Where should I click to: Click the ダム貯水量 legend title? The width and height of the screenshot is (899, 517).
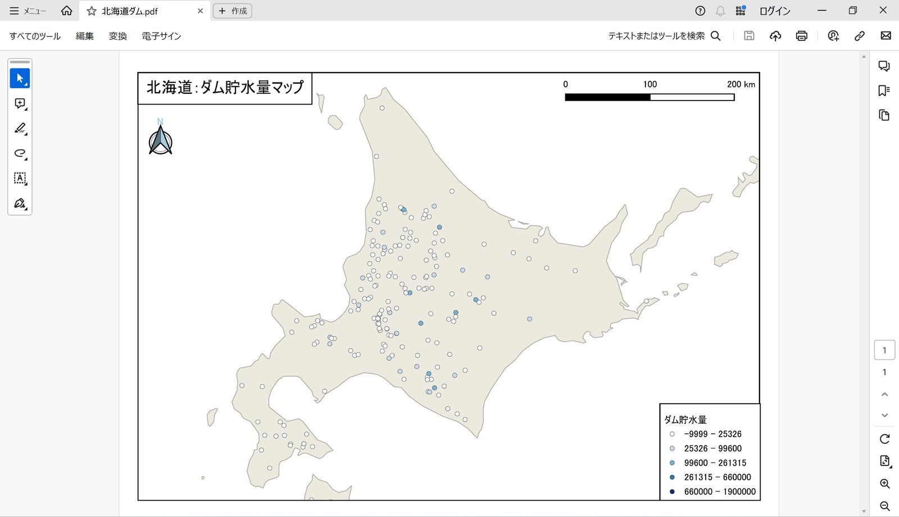click(685, 420)
